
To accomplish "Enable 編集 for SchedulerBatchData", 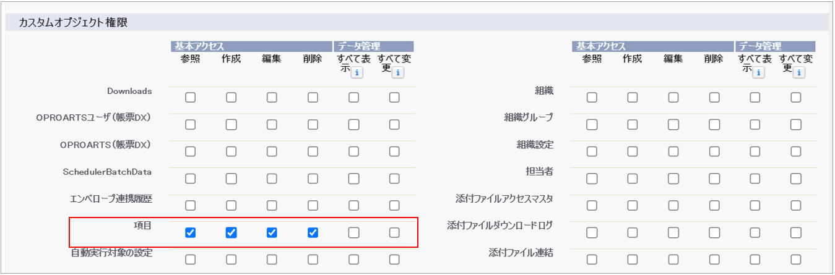I will [272, 179].
